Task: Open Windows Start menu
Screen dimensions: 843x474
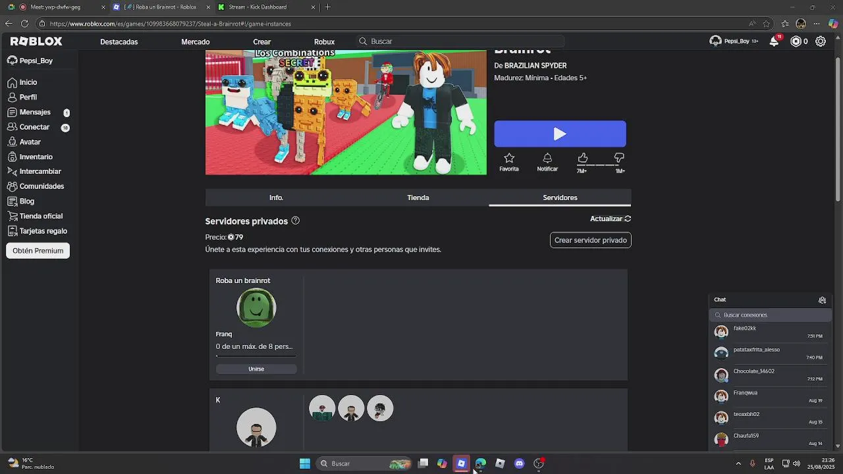Action: point(305,463)
